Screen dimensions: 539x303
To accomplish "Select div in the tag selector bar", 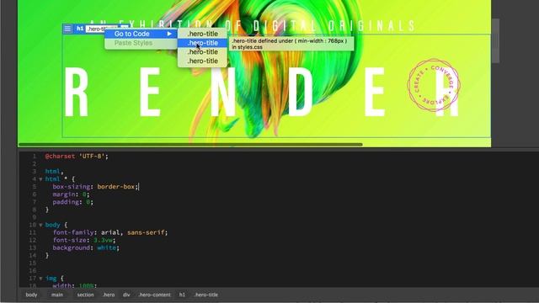I will click(x=126, y=295).
